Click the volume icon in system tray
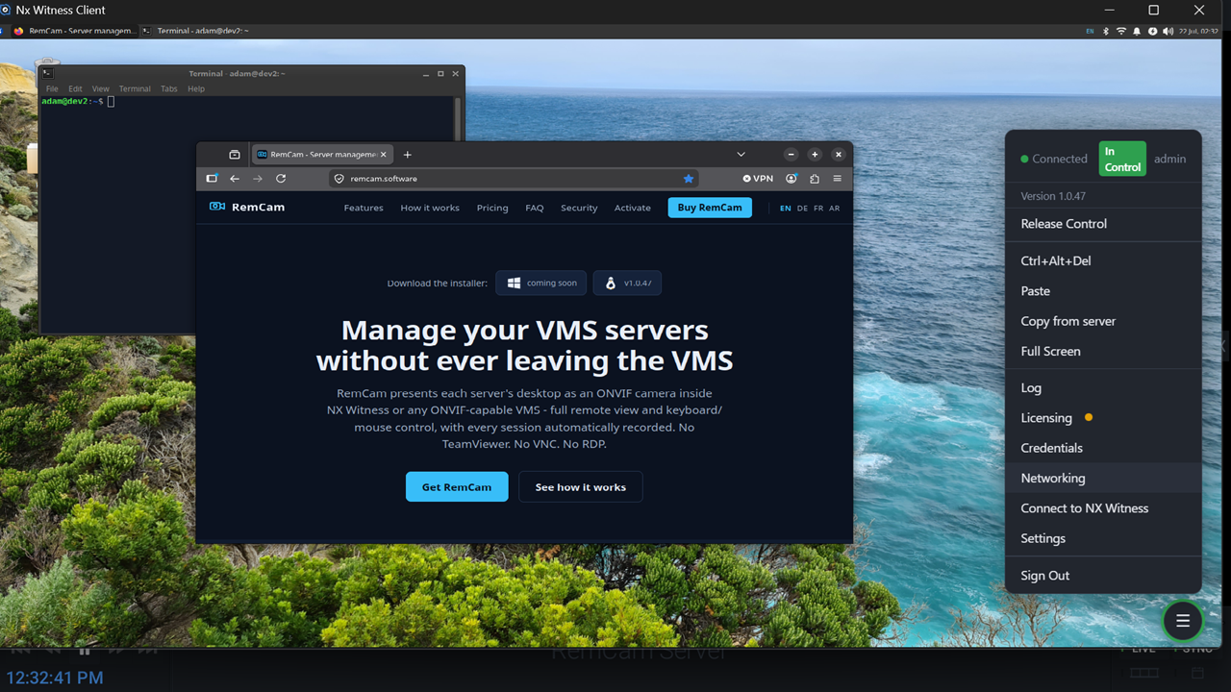Screen dimensions: 1231x692 click(x=1168, y=31)
